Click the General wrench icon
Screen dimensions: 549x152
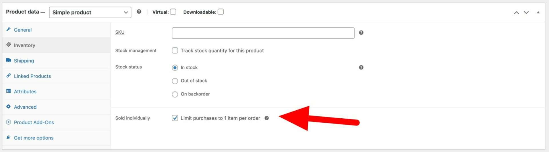pos(9,29)
